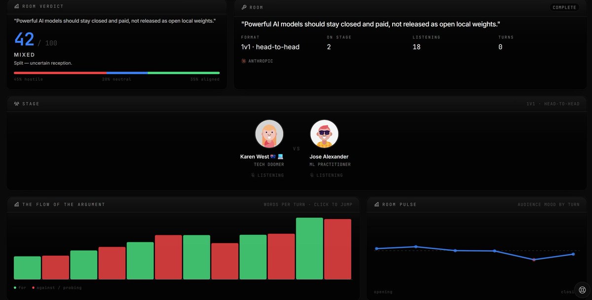Jump to turn 10 red bar in argument flow
The width and height of the screenshot is (592, 300).
coord(281,257)
